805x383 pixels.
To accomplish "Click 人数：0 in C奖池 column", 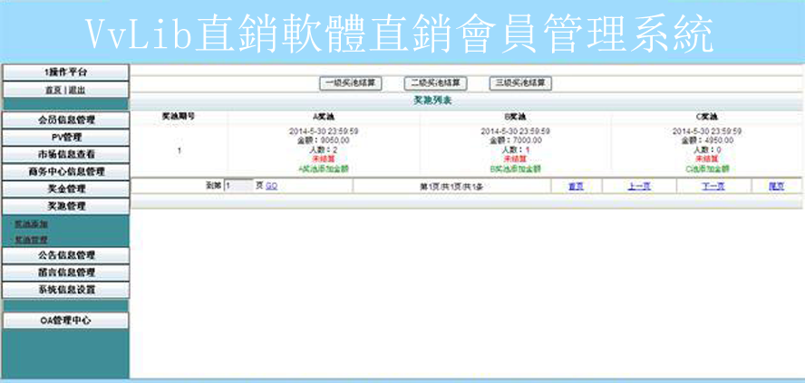I will pos(707,149).
